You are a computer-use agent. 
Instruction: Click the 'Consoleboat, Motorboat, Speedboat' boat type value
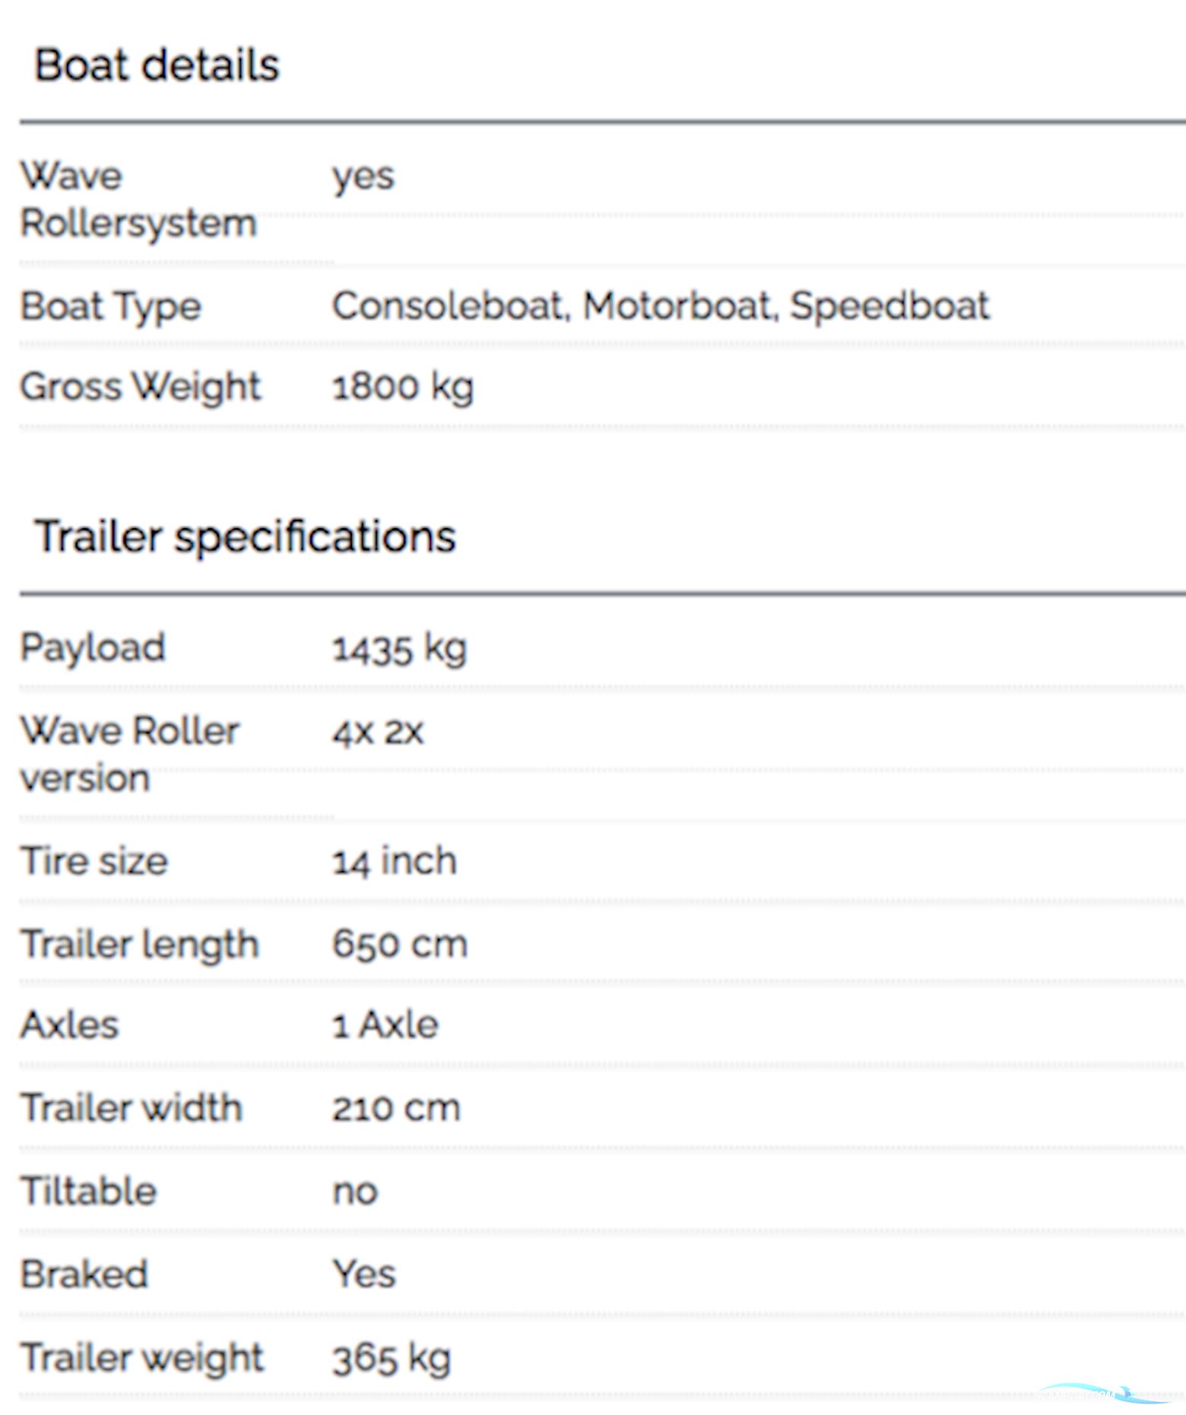[x=661, y=306]
